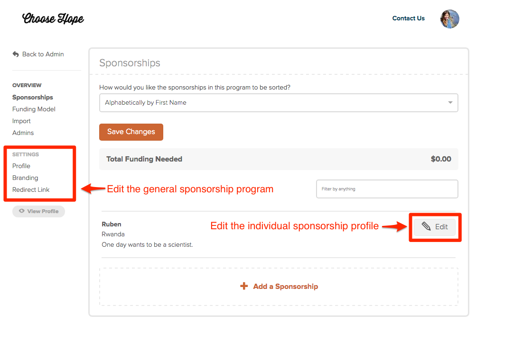Open Redirect Link settings
The width and height of the screenshot is (513, 341).
[x=31, y=189]
